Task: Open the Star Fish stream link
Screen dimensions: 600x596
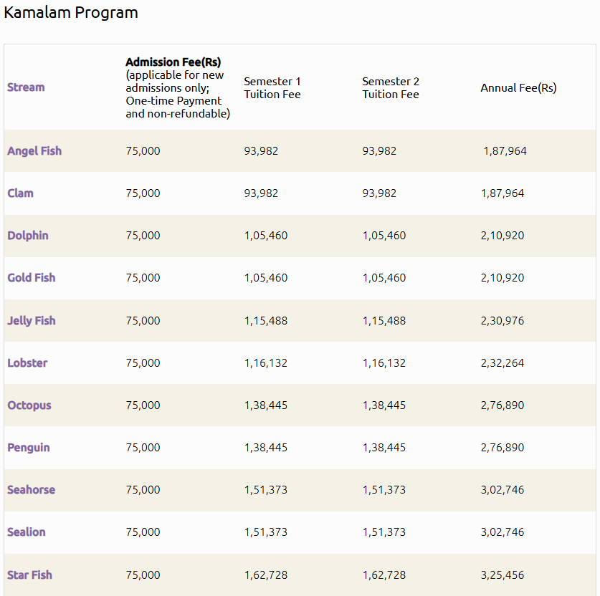Action: [x=29, y=575]
